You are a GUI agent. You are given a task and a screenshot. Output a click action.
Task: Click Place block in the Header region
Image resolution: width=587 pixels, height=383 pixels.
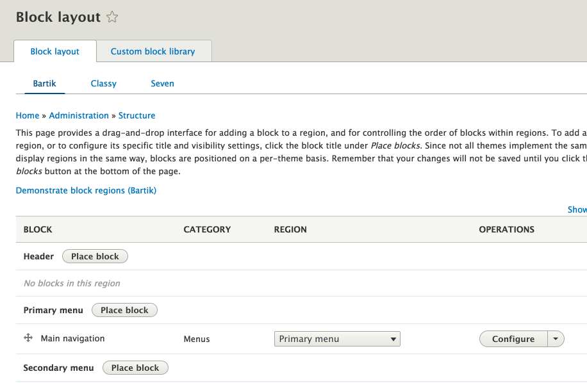pyautogui.click(x=95, y=256)
